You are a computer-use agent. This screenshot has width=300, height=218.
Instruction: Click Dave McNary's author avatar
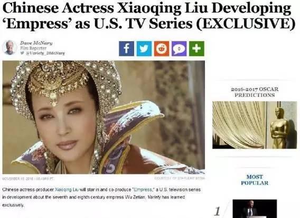tap(10, 48)
